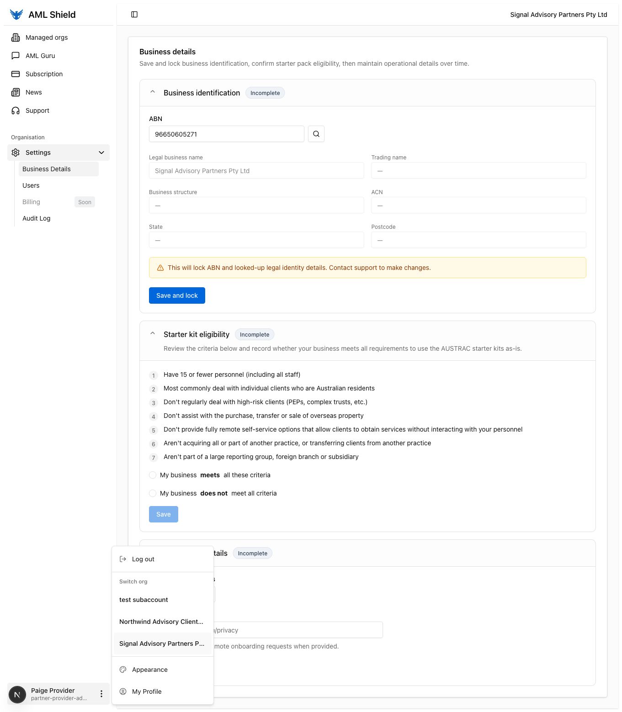Click criterion about overseas property
The width and height of the screenshot is (622, 712).
(x=264, y=416)
